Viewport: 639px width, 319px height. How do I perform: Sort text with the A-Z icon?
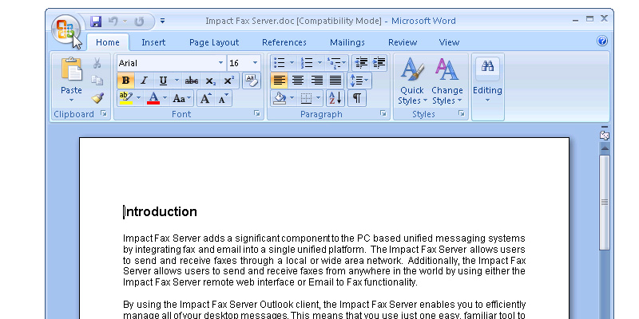(335, 98)
